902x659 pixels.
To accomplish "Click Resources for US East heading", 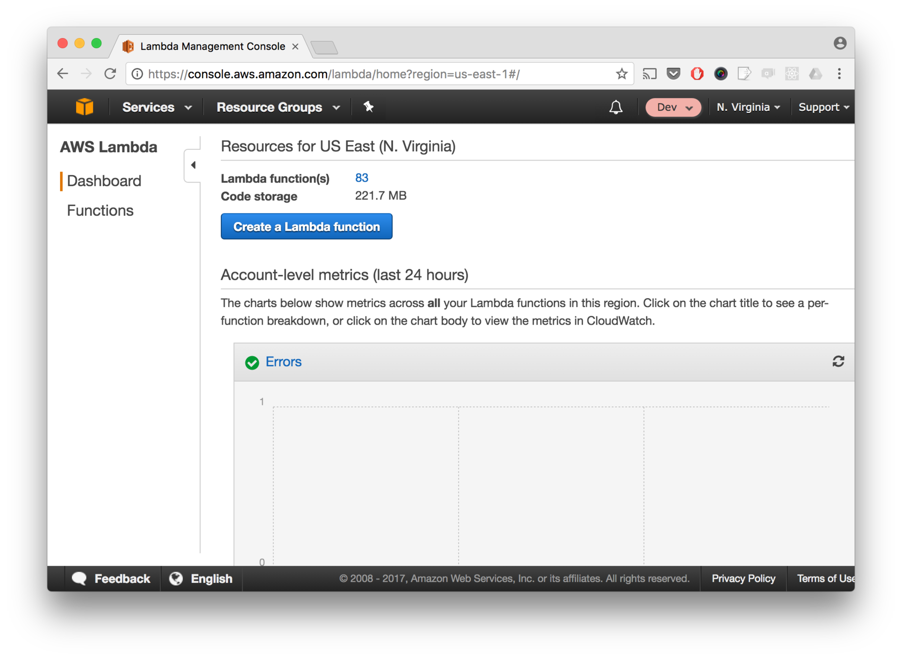I will click(x=338, y=146).
